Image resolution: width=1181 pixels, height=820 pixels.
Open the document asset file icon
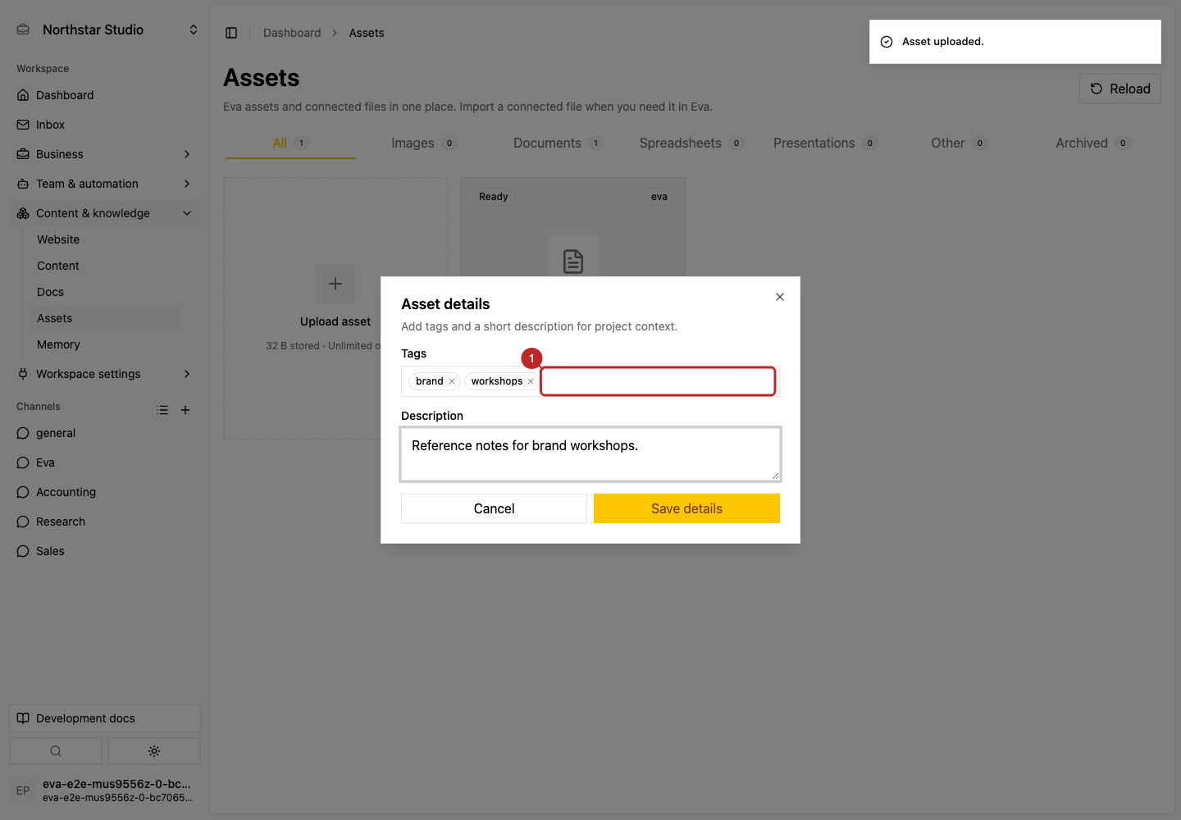coord(573,262)
